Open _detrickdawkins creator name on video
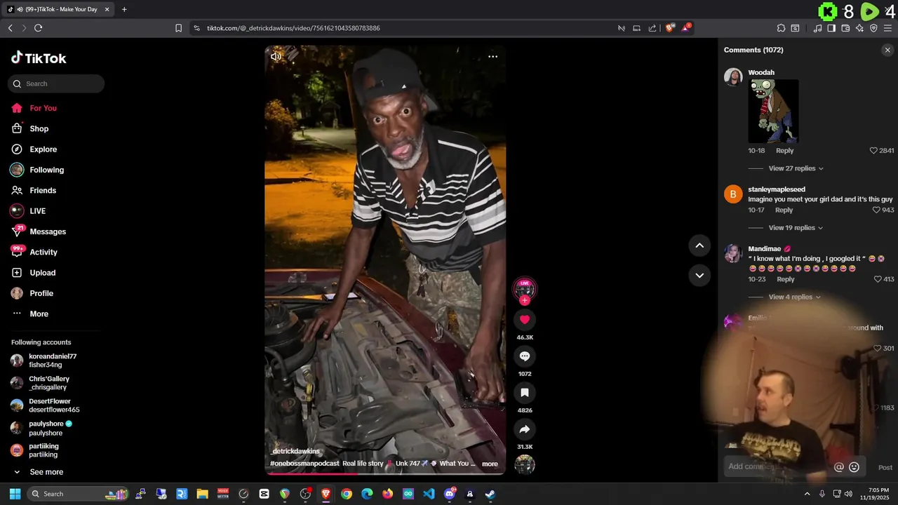Screen dimensions: 898x505 coord(295,451)
